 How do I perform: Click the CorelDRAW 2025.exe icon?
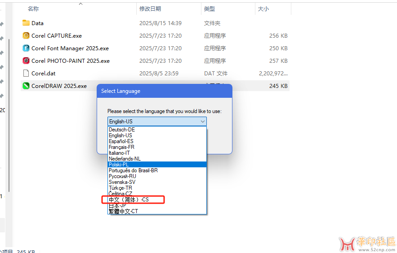click(26, 86)
